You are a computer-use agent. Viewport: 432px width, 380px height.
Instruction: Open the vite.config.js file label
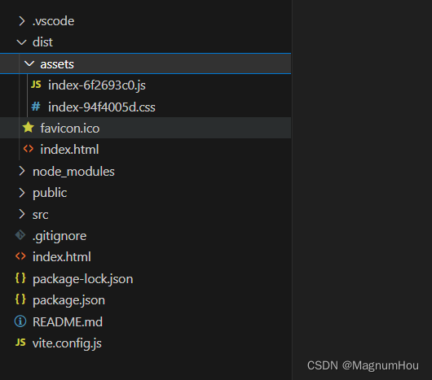click(67, 343)
